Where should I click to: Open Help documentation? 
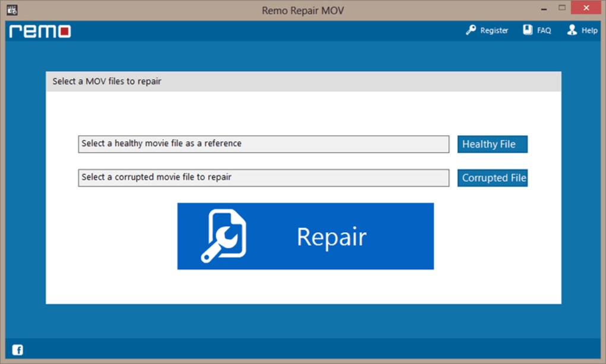pos(587,30)
